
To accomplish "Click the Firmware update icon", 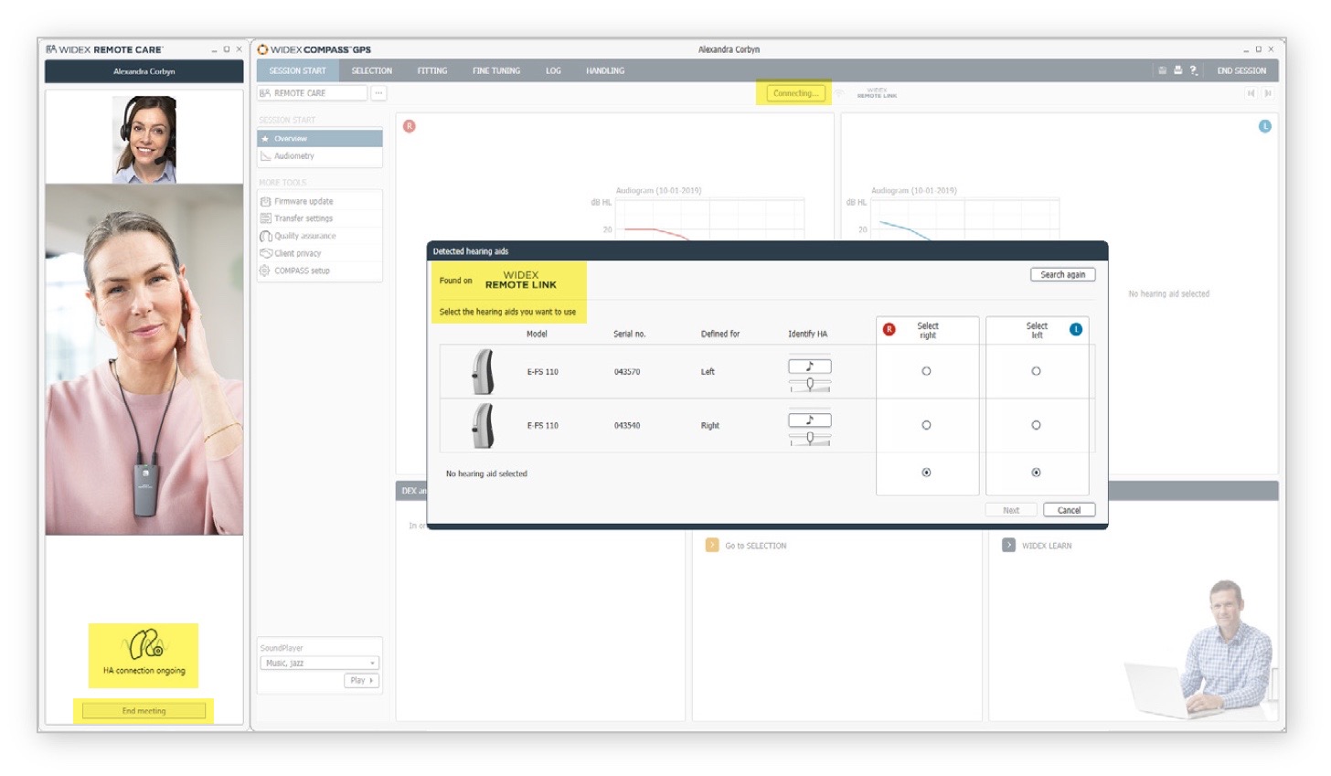I will [265, 201].
